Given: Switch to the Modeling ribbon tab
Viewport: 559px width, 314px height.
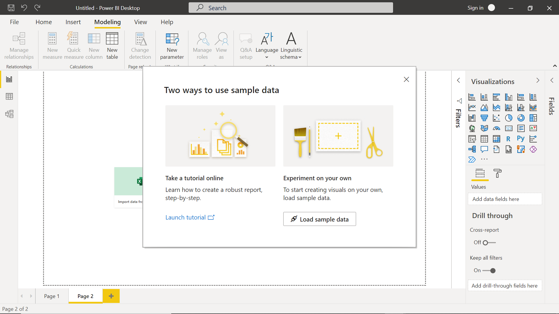Looking at the screenshot, I should [107, 22].
